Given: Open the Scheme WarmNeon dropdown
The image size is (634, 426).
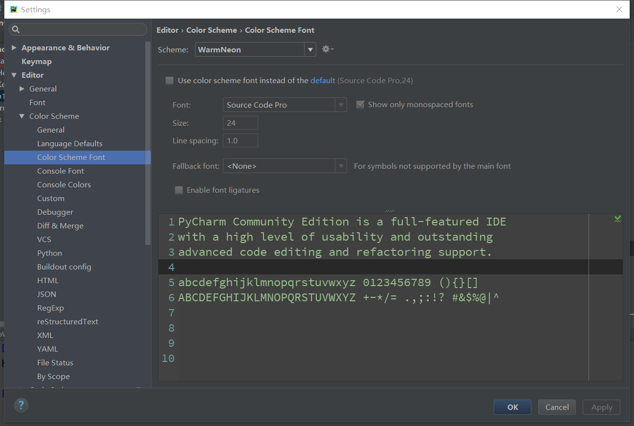Looking at the screenshot, I should click(x=255, y=49).
